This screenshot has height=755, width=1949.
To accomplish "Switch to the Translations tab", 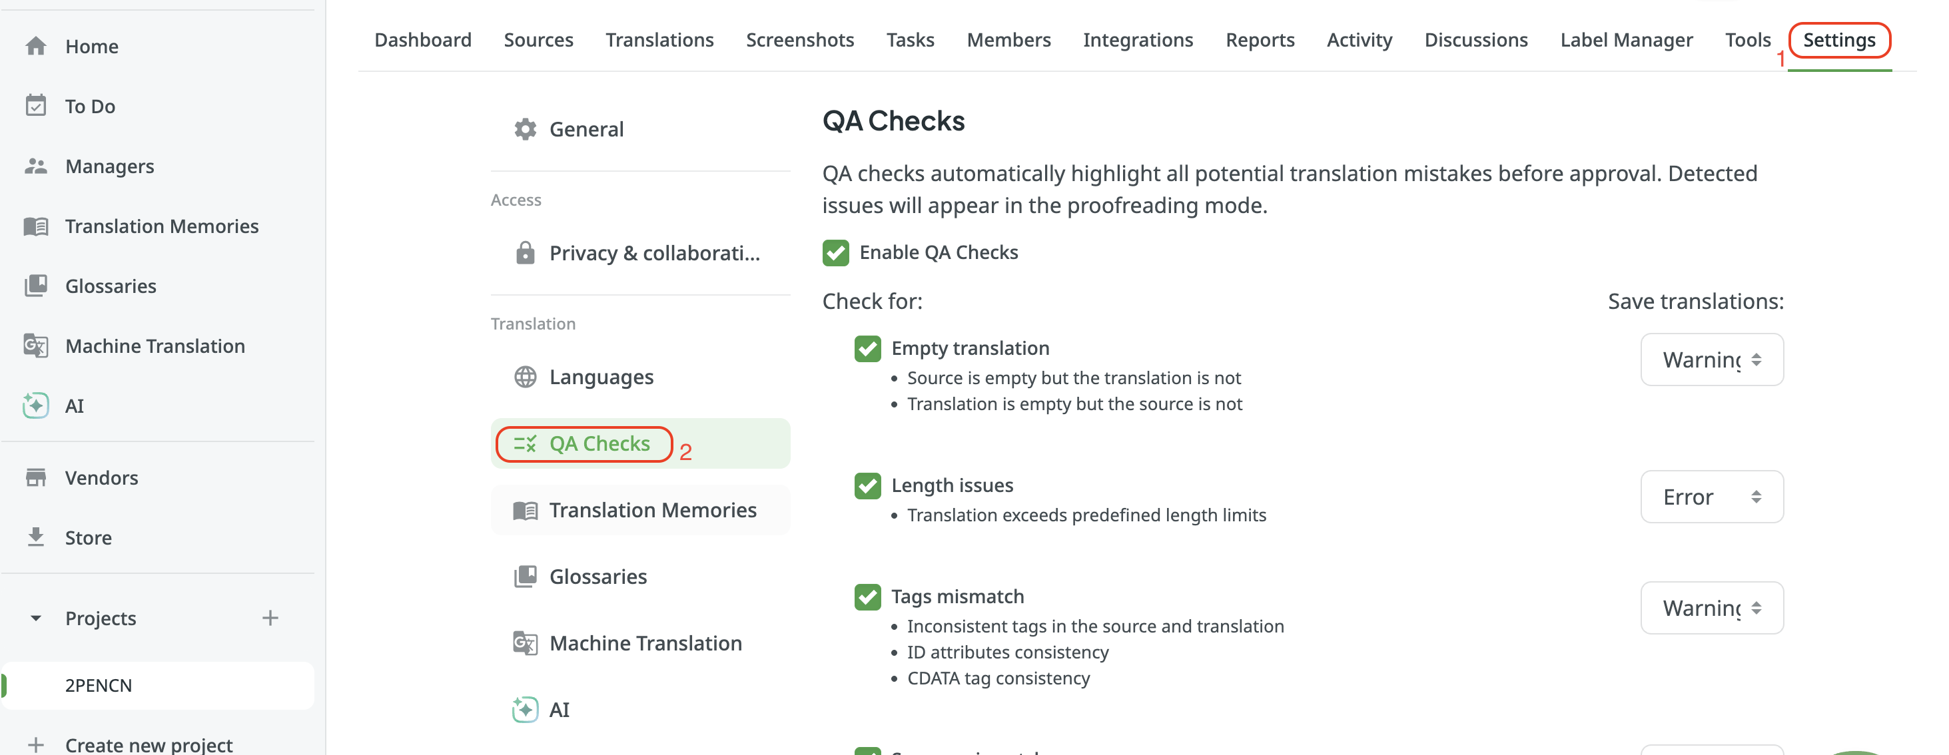I will pos(659,39).
